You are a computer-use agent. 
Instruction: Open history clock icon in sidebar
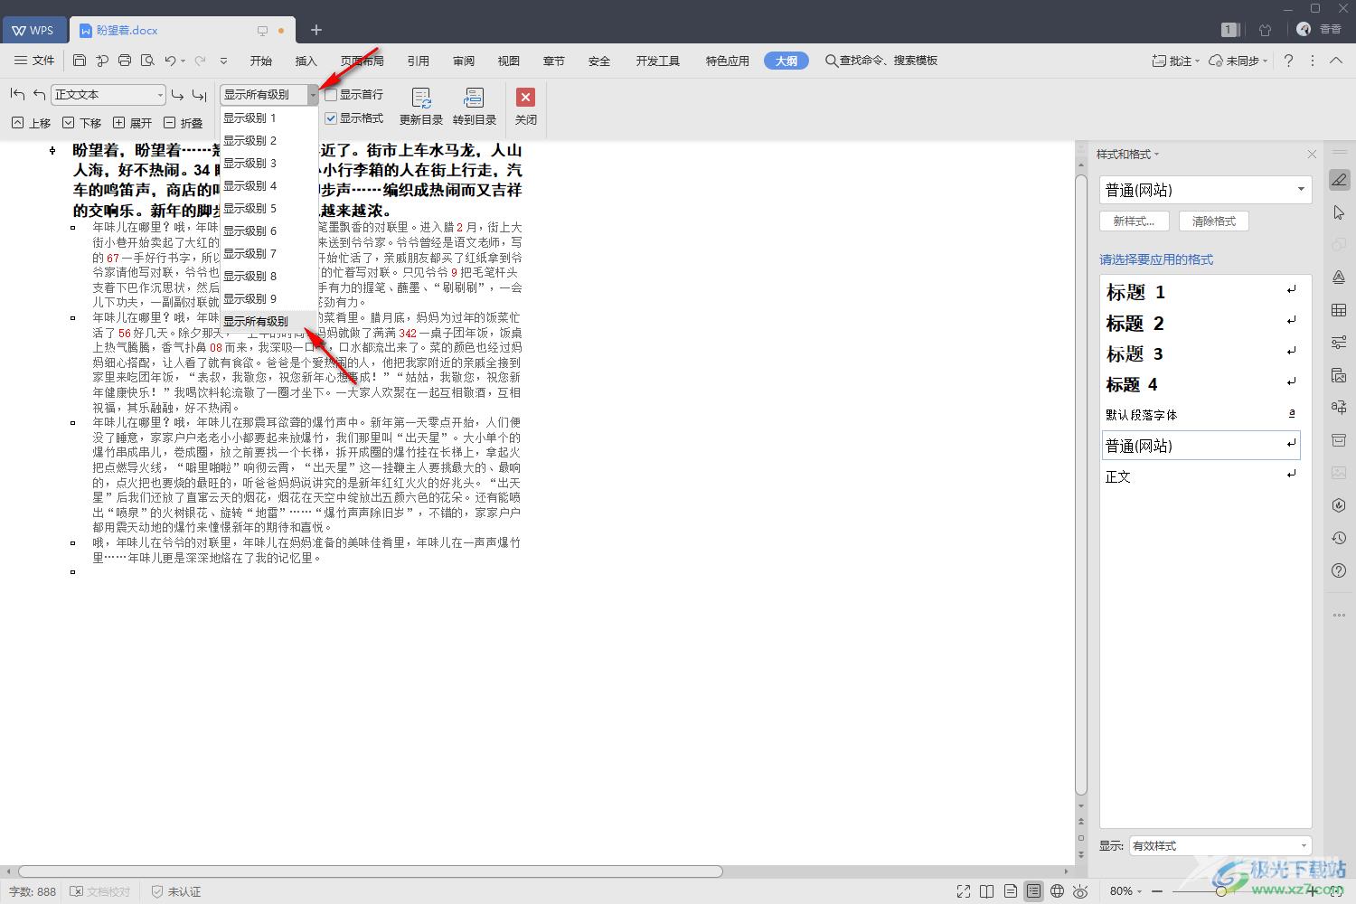click(x=1339, y=538)
